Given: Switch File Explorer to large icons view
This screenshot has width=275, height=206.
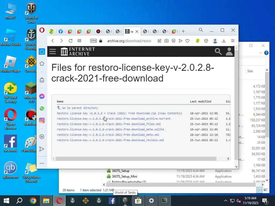Looking at the screenshot, I should 265,190.
